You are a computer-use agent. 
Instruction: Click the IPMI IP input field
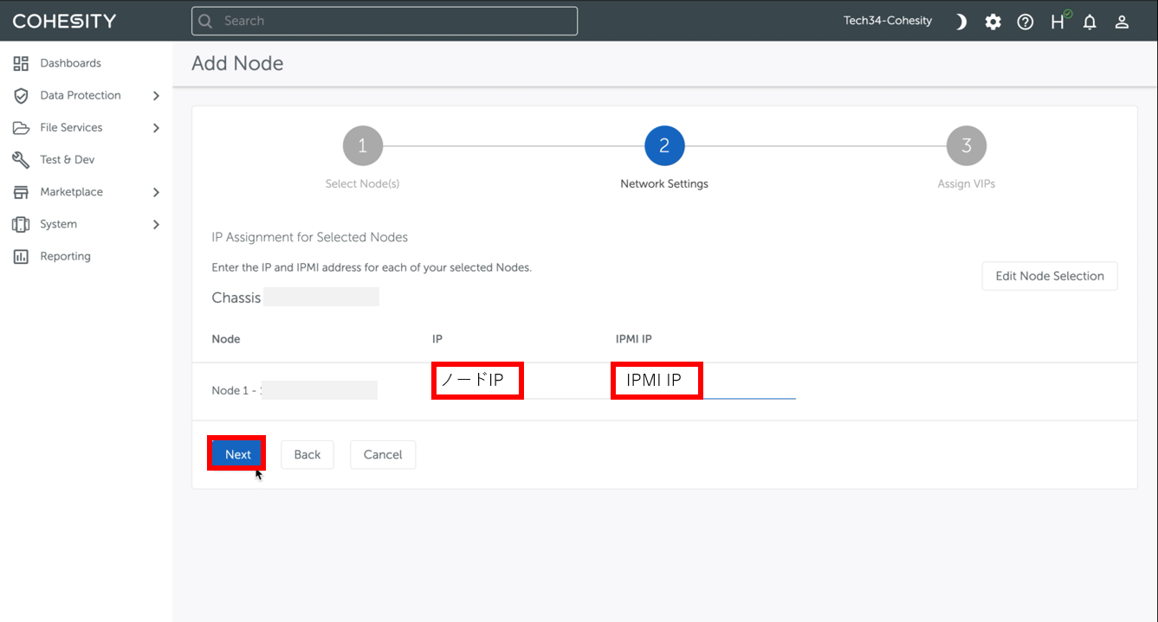(x=704, y=382)
